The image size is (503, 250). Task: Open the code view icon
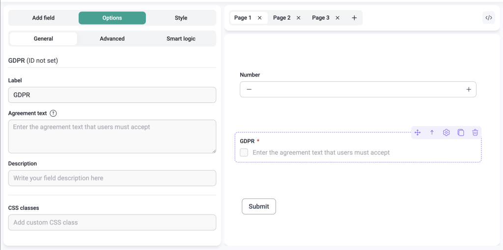pyautogui.click(x=489, y=18)
